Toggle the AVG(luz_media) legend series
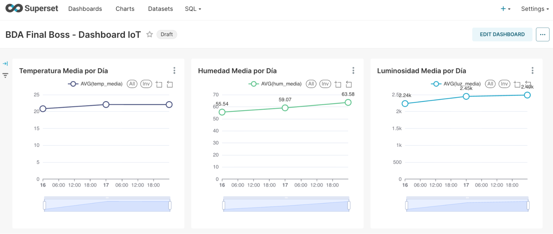Viewport: 553px width, 234px height. pos(456,84)
